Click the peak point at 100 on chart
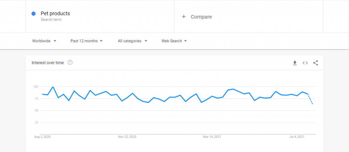This screenshot has width=349, height=152. pyautogui.click(x=53, y=87)
